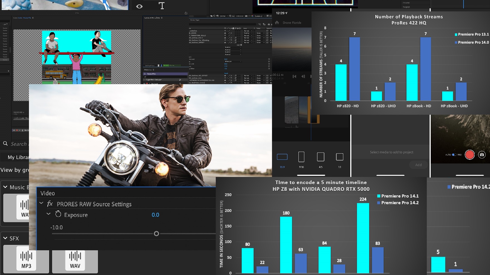The height and width of the screenshot is (275, 490).
Task: Open the Normal mode dropdown for _Letterbox layer
Action: click(248, 31)
